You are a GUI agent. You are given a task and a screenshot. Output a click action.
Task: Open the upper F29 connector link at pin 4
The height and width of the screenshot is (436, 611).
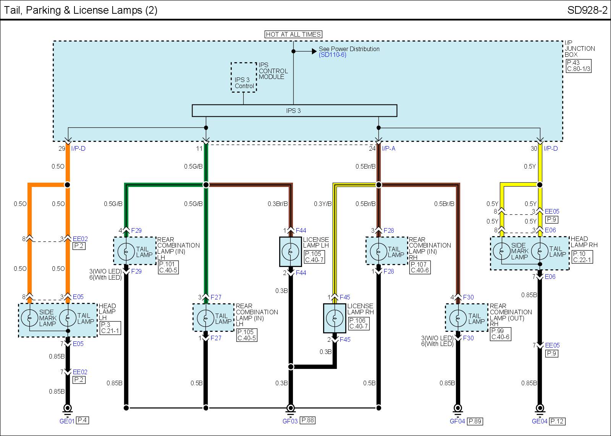(136, 230)
